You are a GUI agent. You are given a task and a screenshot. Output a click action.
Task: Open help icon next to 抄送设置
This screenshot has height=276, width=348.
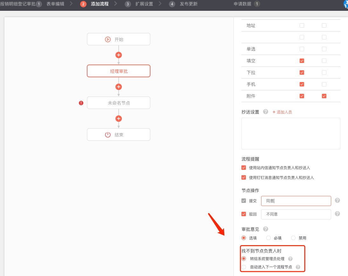coord(265,112)
